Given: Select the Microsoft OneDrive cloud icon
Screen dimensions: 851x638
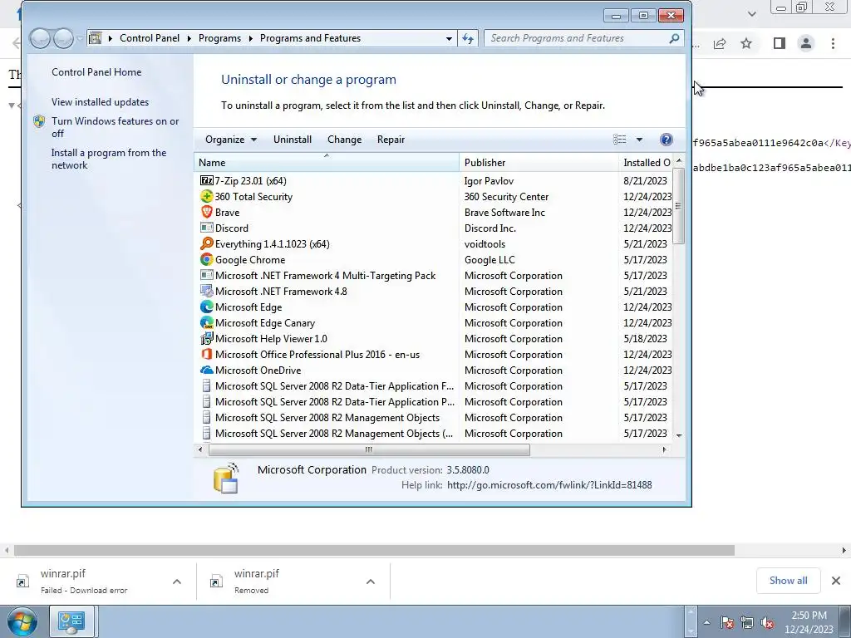Looking at the screenshot, I should pos(206,370).
